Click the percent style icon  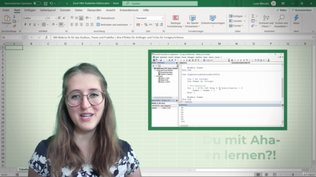pyautogui.click(x=146, y=25)
